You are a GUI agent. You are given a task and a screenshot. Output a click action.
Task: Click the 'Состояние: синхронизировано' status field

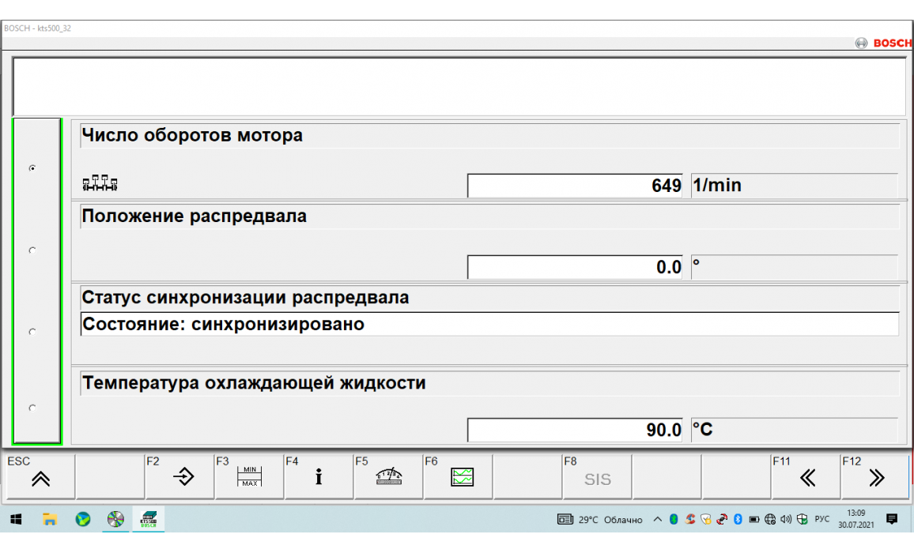(489, 324)
